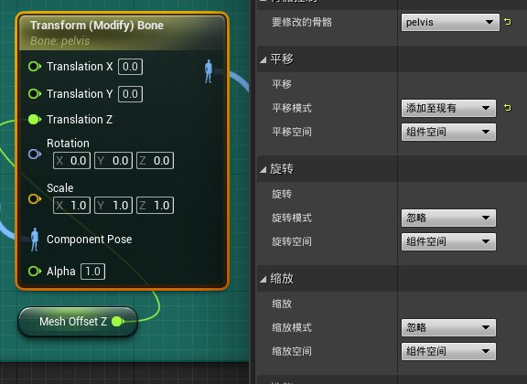Reset translation mode to default arrow
Viewport: 527px width, 384px height.
508,108
